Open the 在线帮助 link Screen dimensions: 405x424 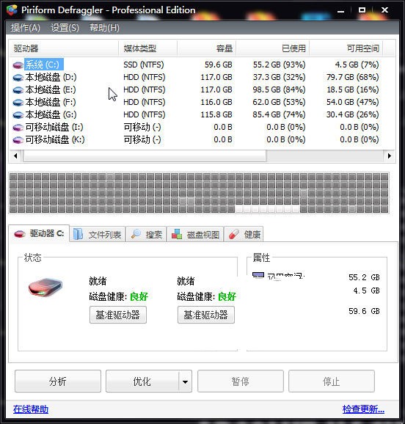[x=31, y=409]
